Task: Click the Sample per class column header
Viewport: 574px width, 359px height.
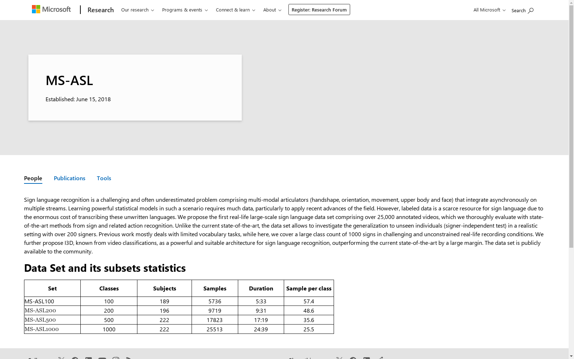Action: point(309,288)
